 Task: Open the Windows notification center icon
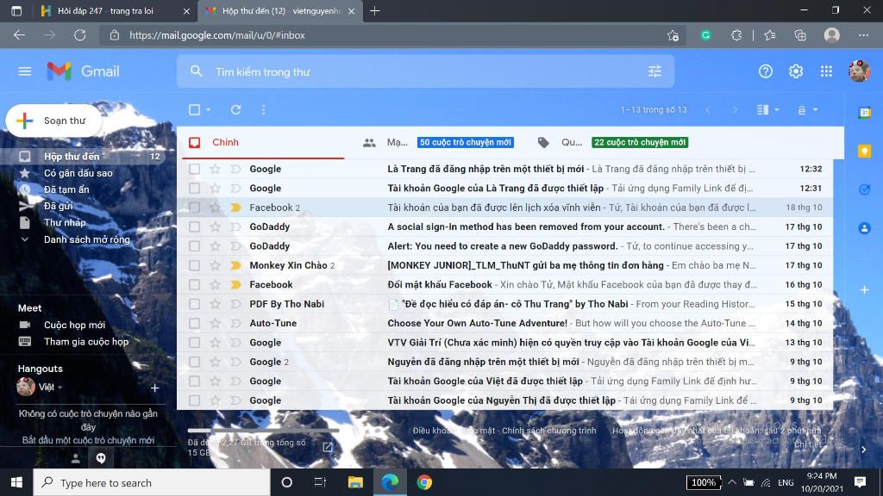pyautogui.click(x=860, y=482)
